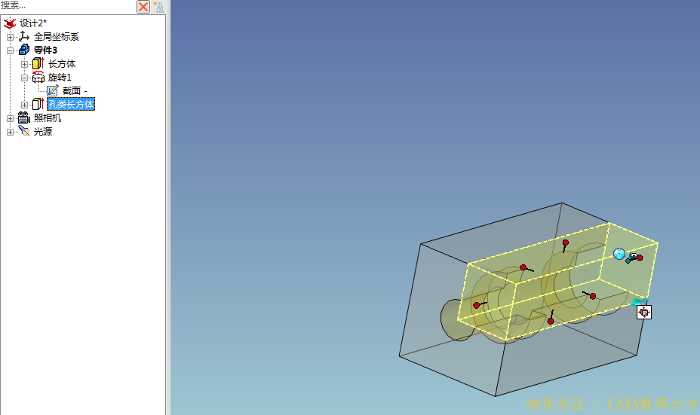Clear the search with the red X button
This screenshot has height=415, width=700.
point(143,7)
